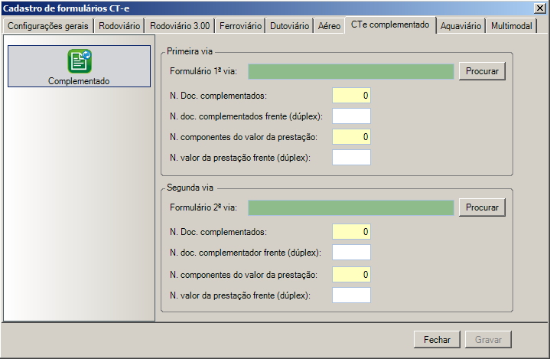Click Segunda via N. valor da prestação frente field
Screen dimensions: 550x359
[351, 295]
